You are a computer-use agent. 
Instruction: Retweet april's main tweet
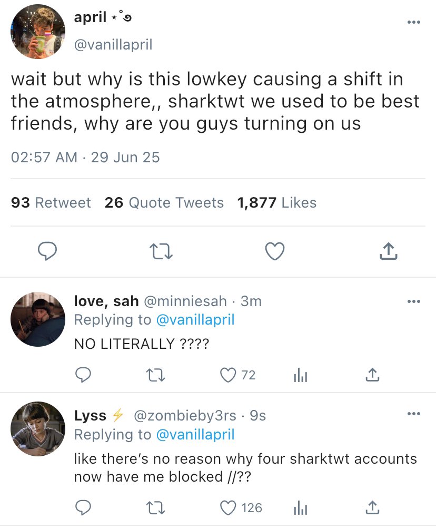tap(160, 252)
